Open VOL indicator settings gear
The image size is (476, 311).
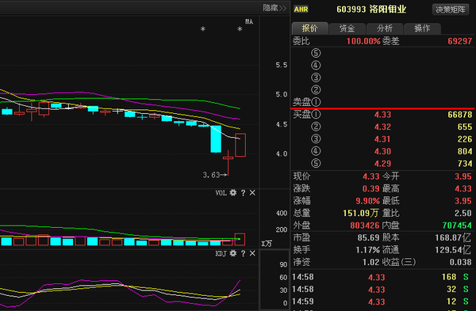coord(232,192)
